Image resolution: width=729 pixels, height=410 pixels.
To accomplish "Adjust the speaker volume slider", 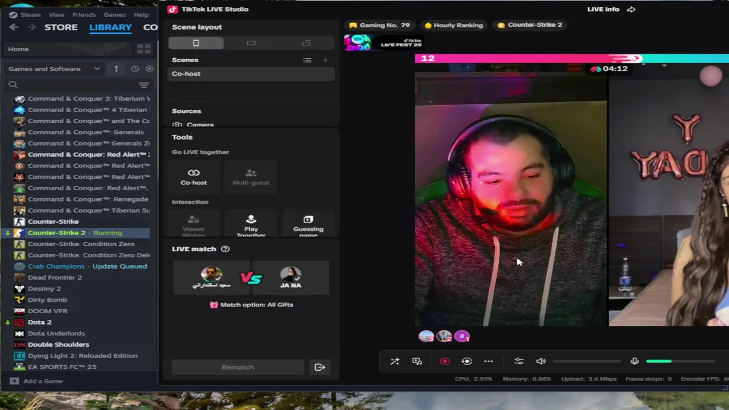I will 587,361.
